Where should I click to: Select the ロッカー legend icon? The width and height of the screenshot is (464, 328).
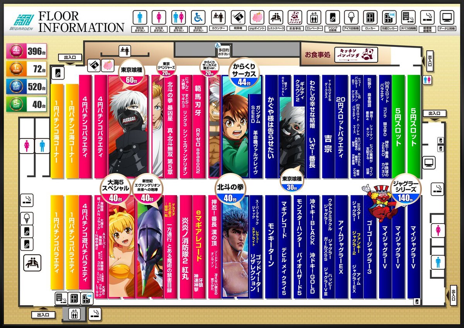click(x=370, y=17)
